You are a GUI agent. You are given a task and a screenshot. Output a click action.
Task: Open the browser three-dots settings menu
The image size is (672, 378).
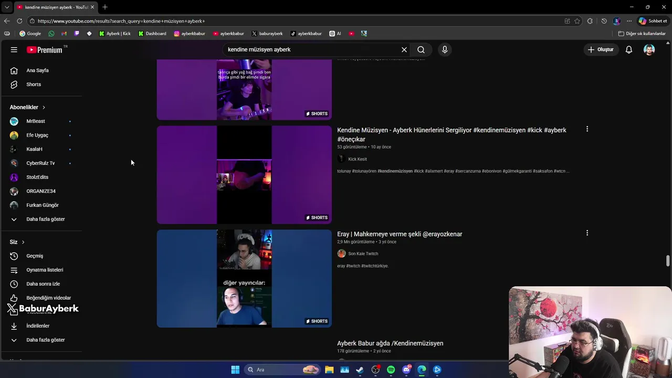point(629,21)
